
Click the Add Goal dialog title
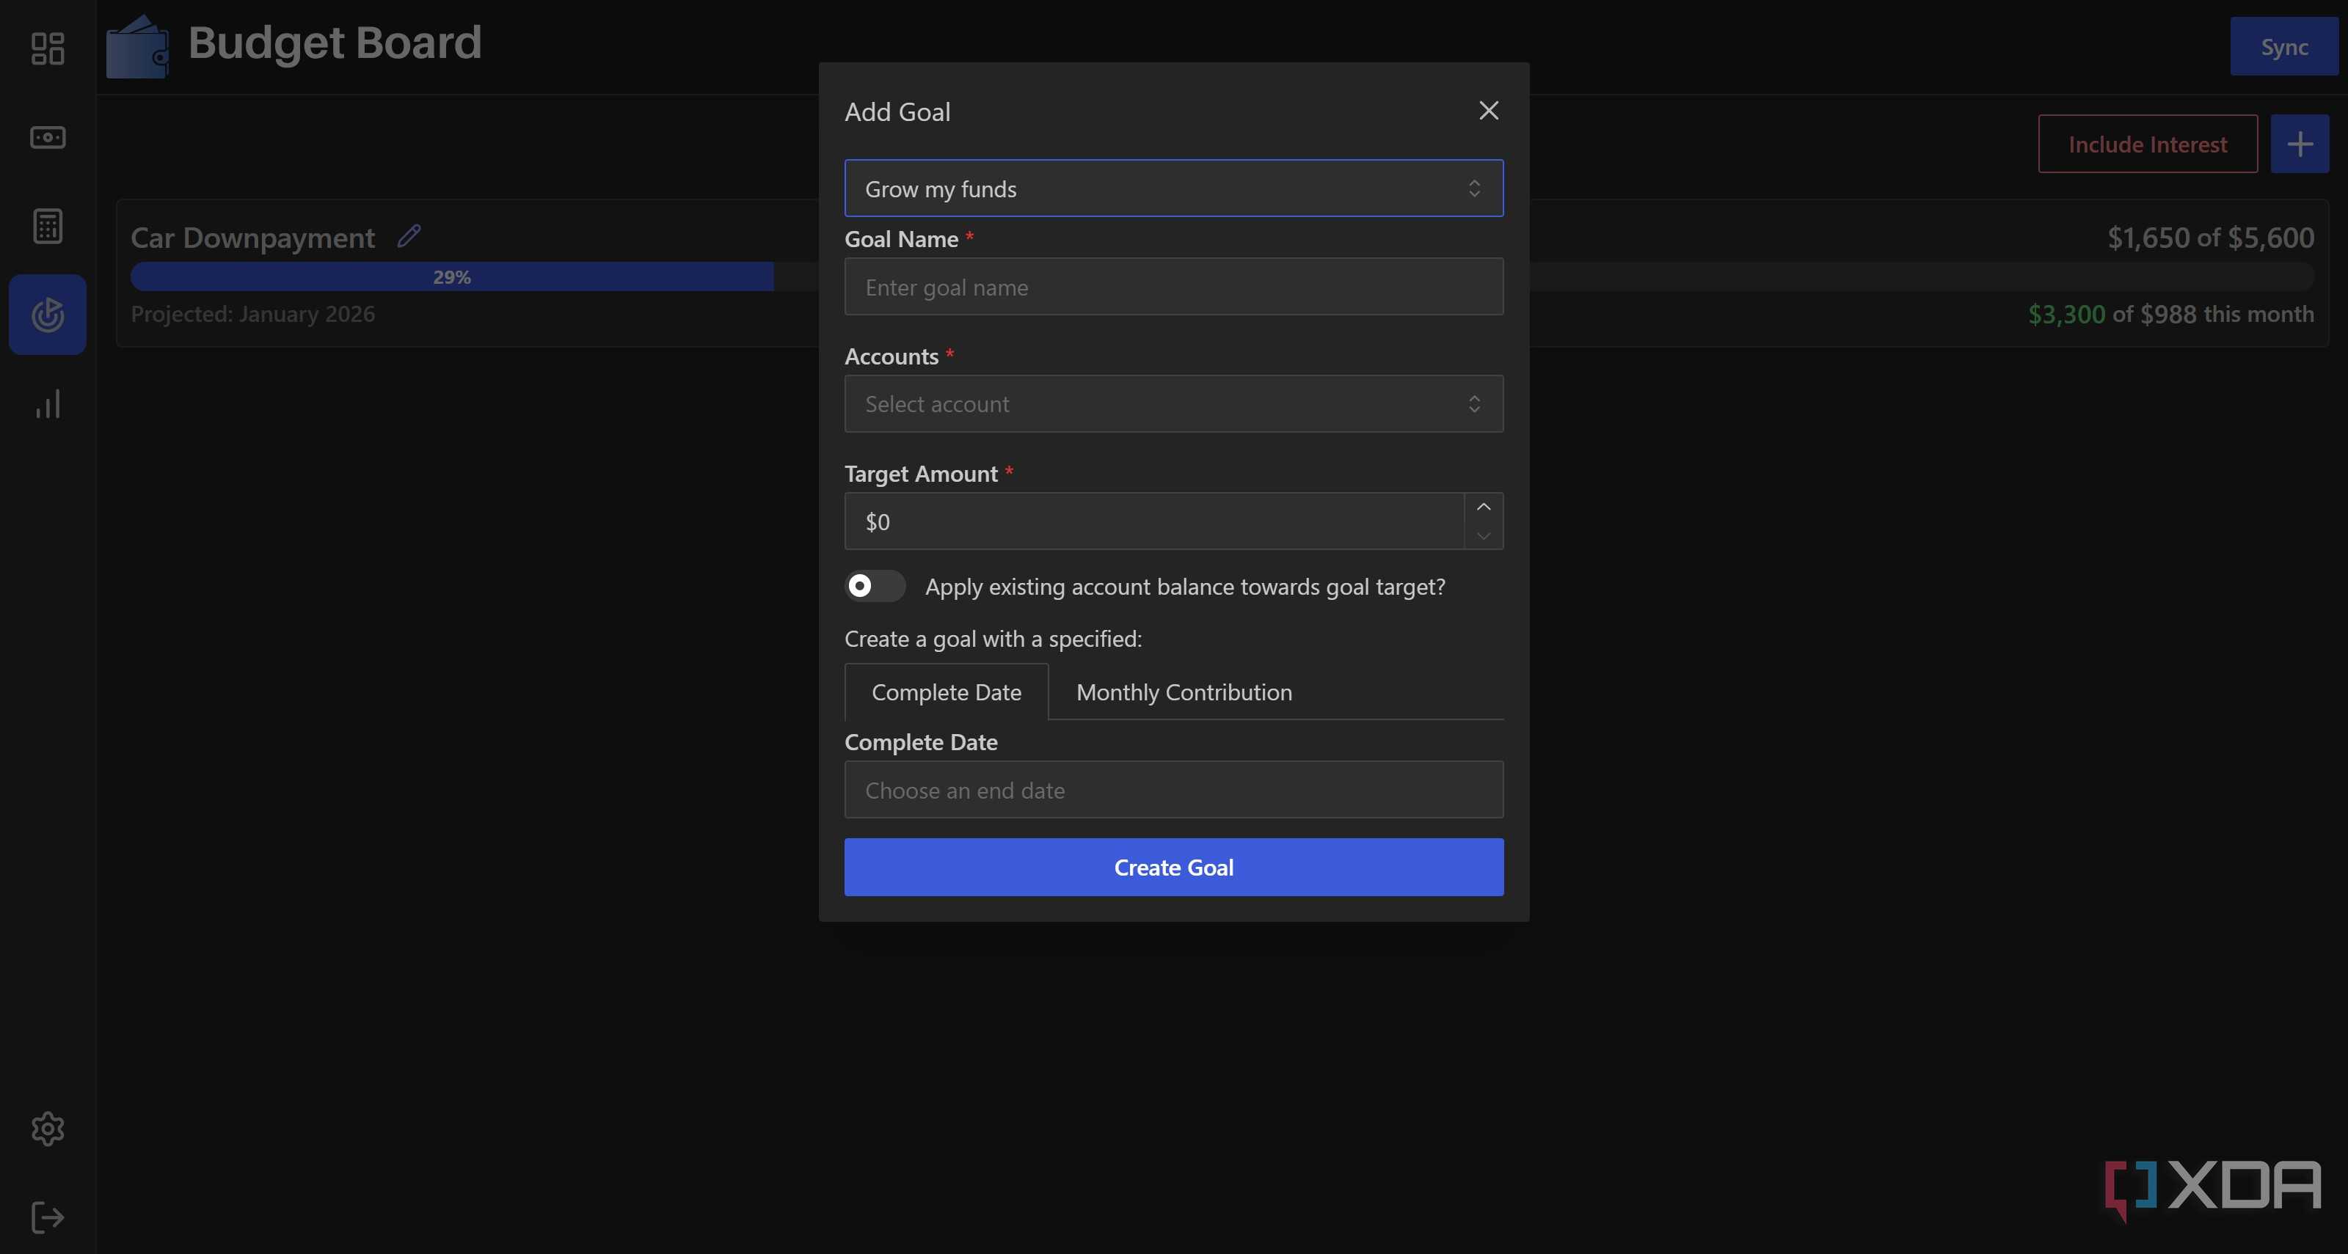(897, 111)
